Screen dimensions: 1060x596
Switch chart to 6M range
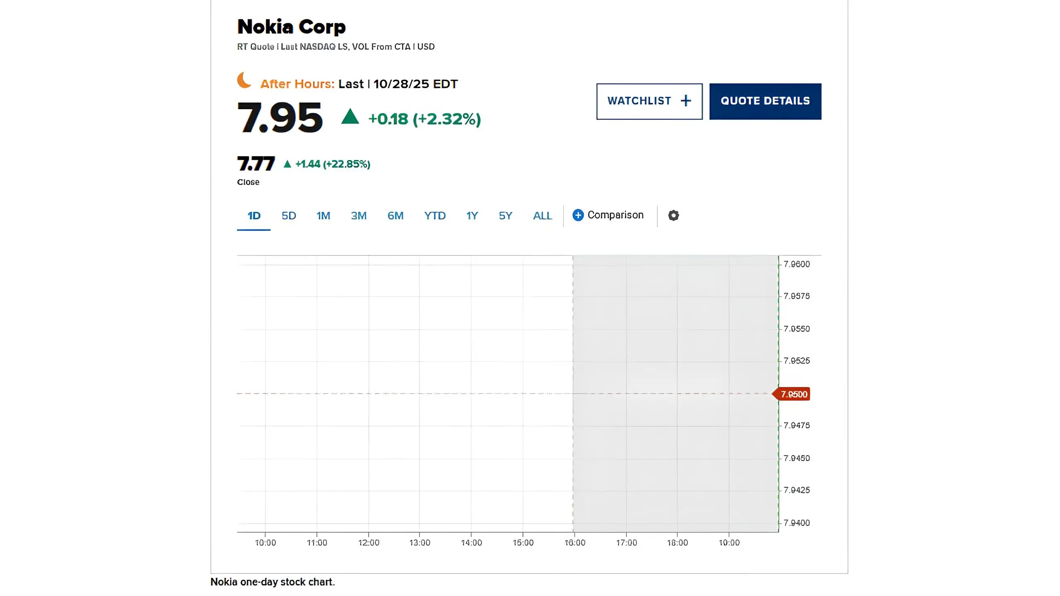tap(395, 216)
